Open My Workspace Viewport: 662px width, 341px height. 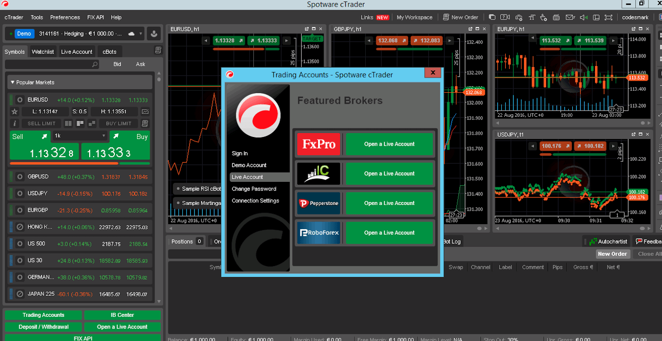[x=415, y=17]
